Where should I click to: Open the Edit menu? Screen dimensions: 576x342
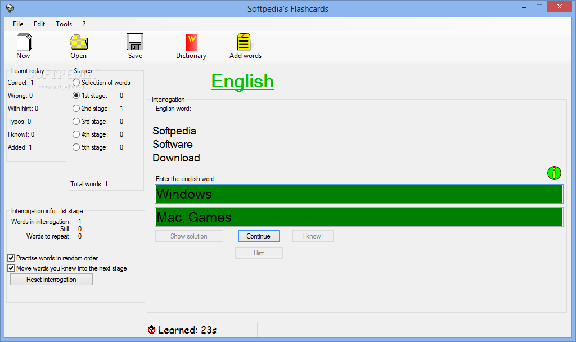click(39, 24)
